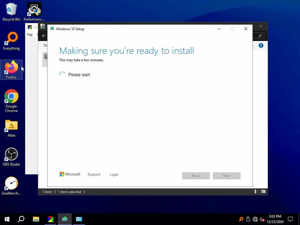Open taskbar search magnifier

point(21,219)
